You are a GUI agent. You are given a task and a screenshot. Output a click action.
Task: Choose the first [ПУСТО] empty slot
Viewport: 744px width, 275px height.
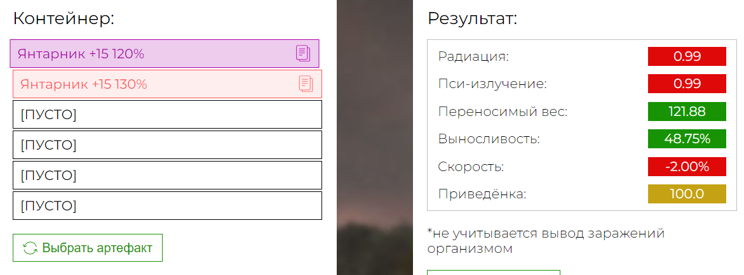point(168,114)
